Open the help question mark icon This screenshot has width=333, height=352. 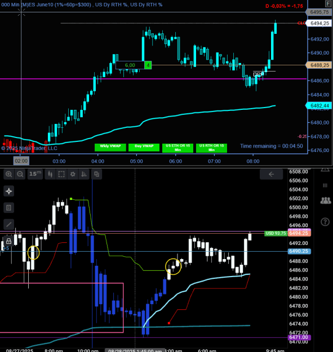click(325, 222)
